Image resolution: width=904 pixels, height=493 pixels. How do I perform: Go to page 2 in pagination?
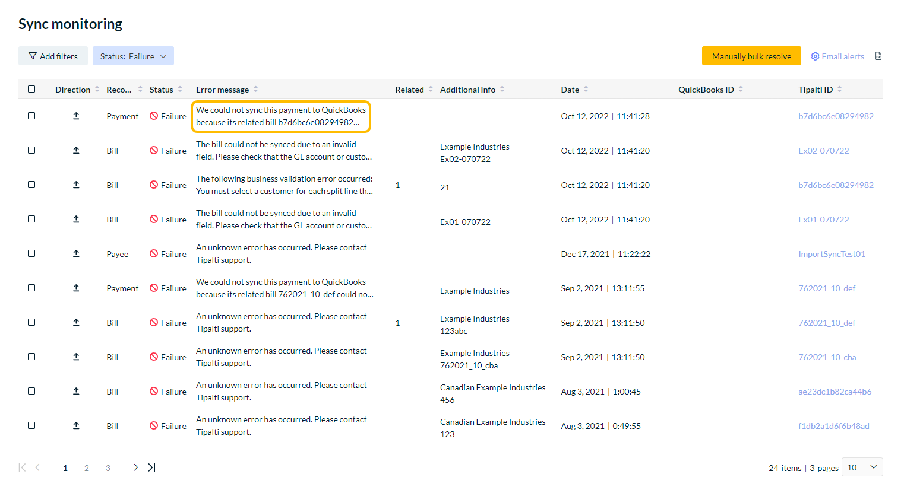pos(87,468)
